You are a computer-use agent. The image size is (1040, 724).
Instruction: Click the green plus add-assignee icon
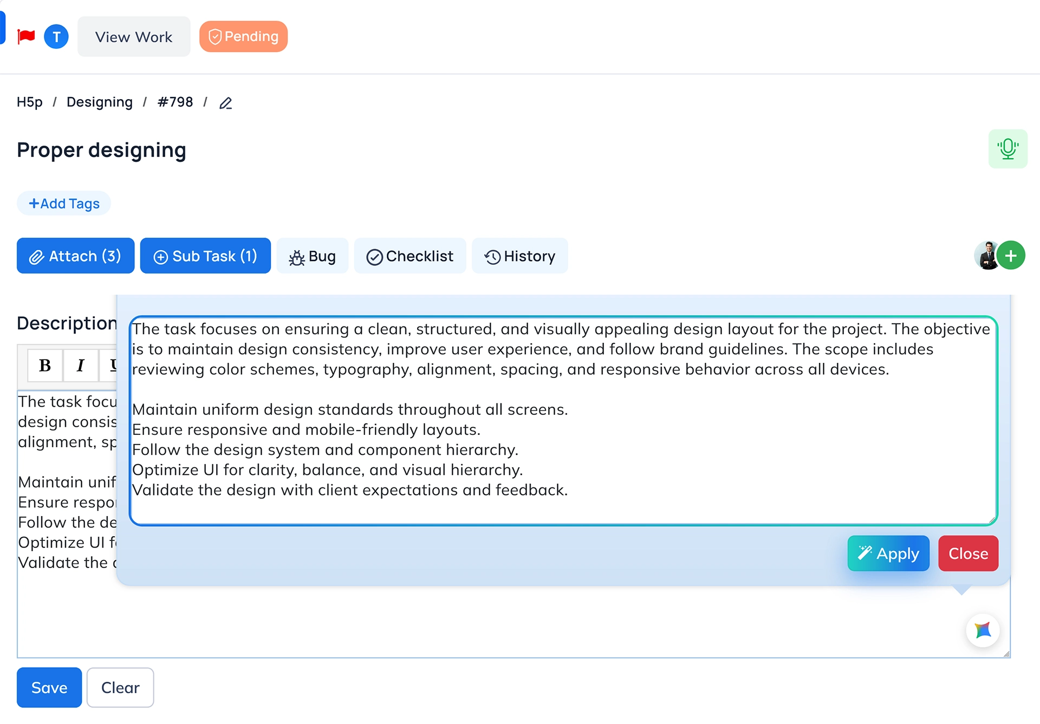coord(1011,256)
